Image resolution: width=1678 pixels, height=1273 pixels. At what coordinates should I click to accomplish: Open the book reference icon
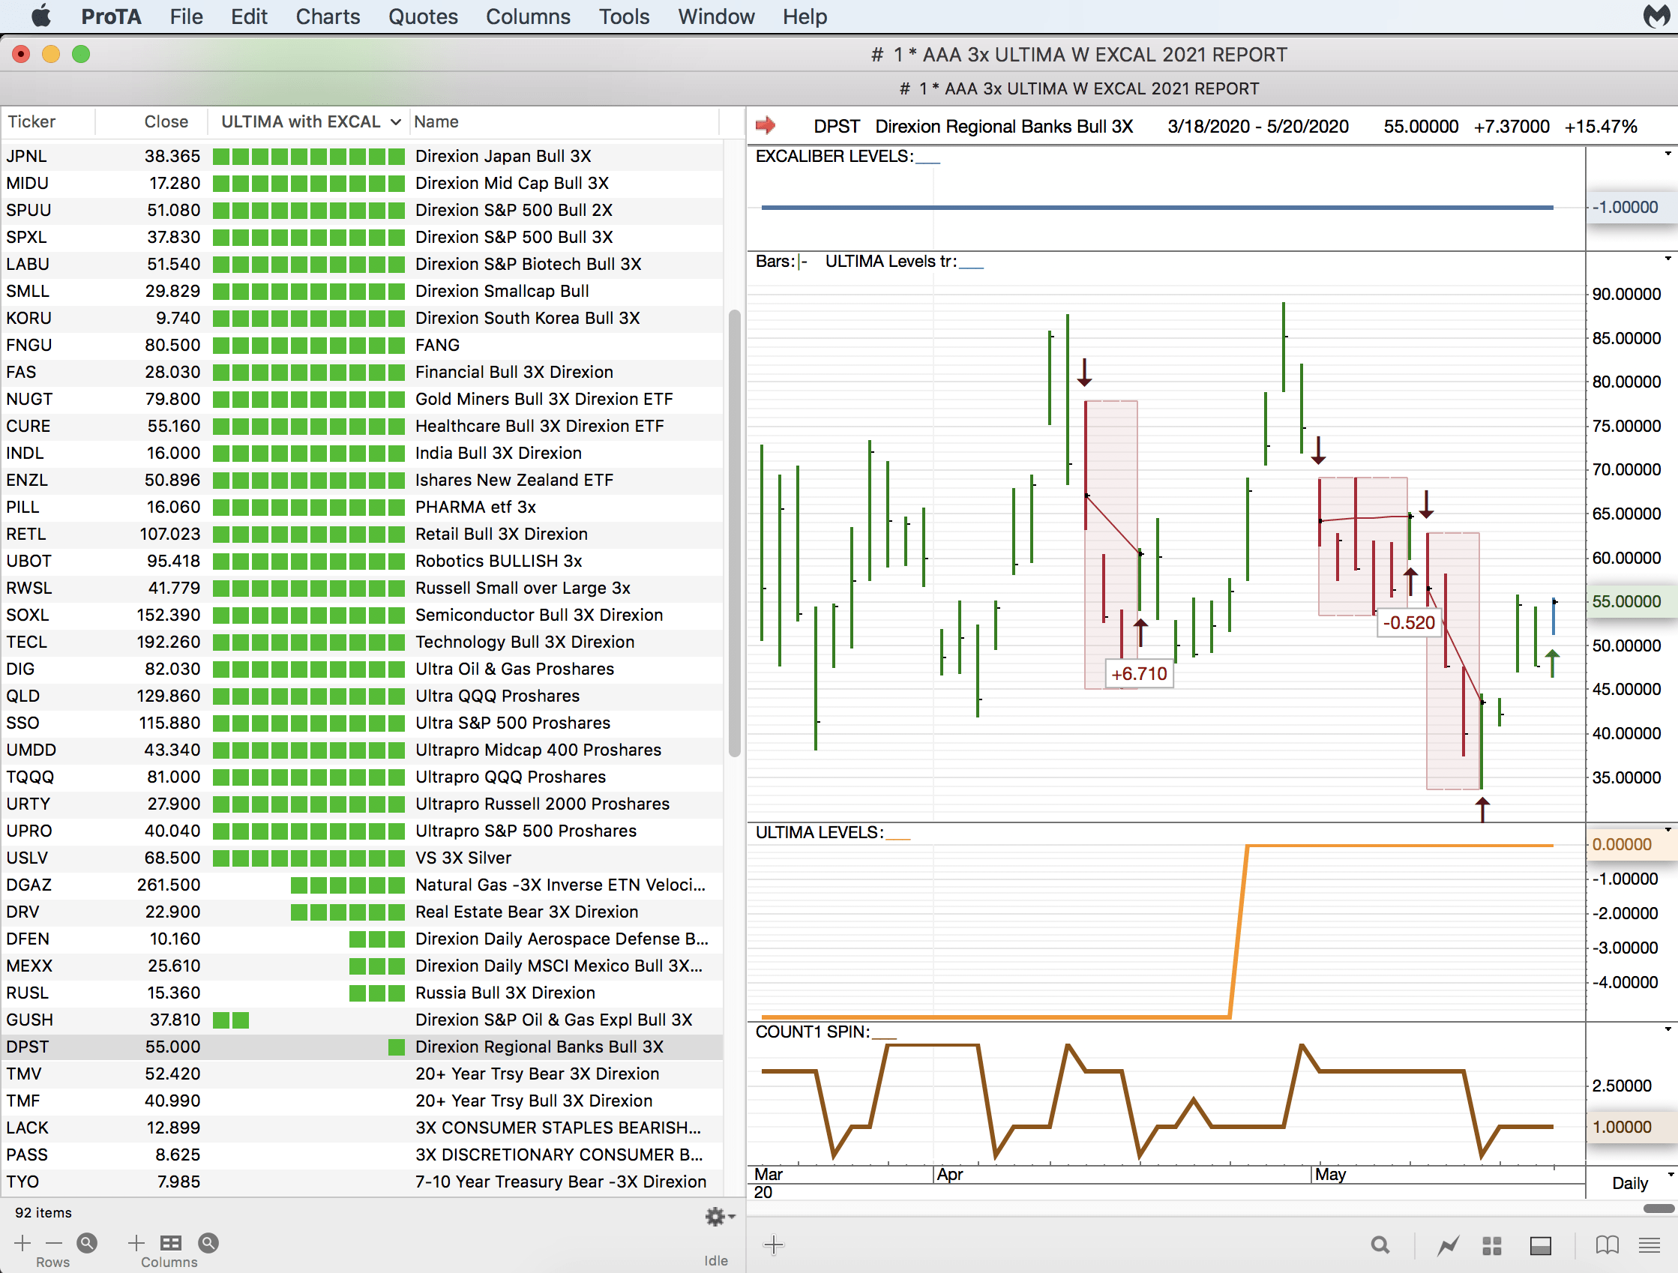click(x=1607, y=1245)
